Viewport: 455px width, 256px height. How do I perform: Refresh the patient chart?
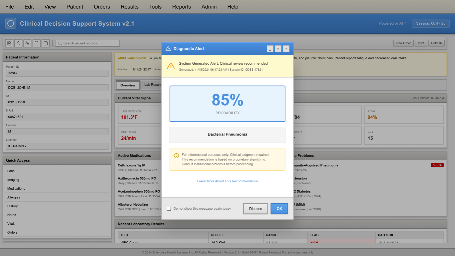[436, 43]
